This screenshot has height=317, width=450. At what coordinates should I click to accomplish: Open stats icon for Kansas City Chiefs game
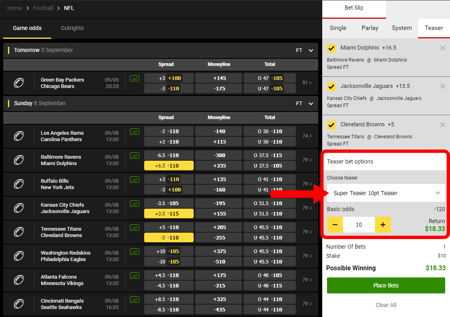tap(134, 203)
